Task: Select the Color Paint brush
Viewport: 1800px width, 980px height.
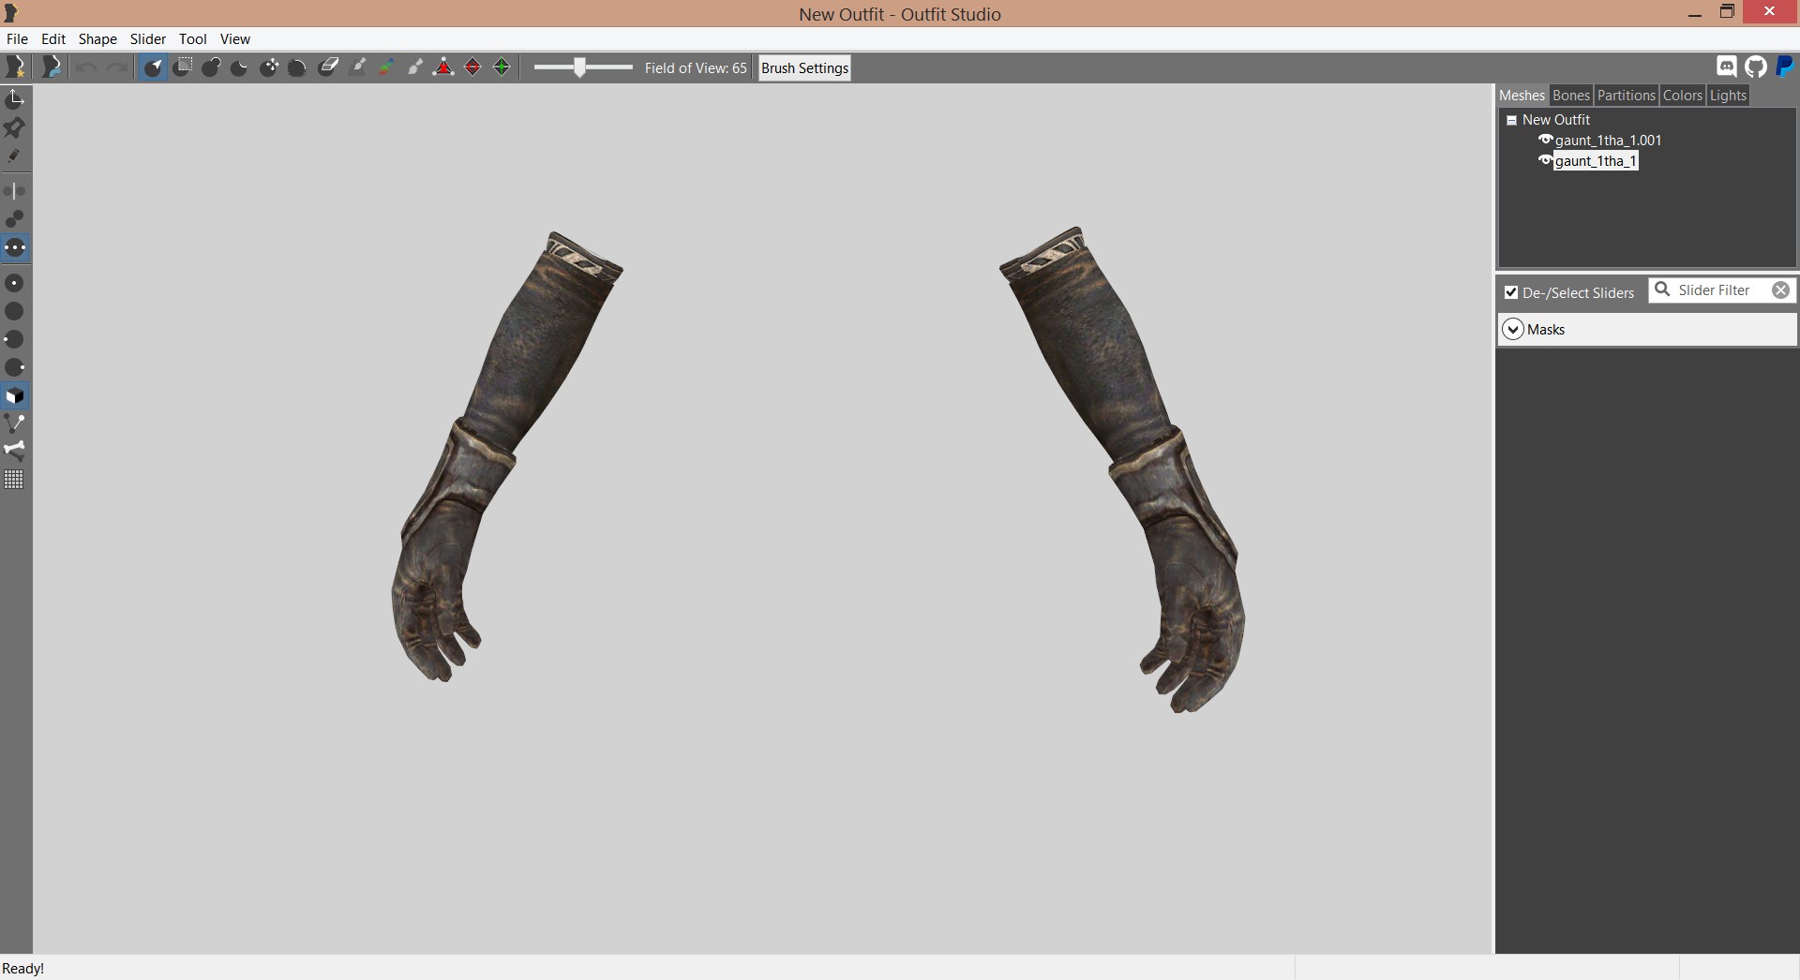Action: [386, 67]
